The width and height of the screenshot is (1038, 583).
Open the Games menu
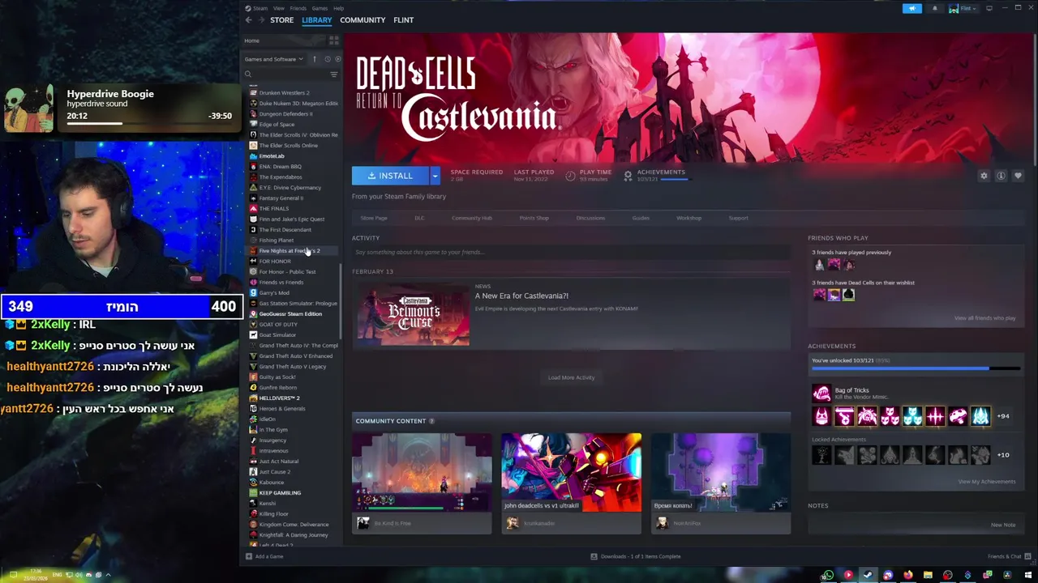pyautogui.click(x=320, y=8)
